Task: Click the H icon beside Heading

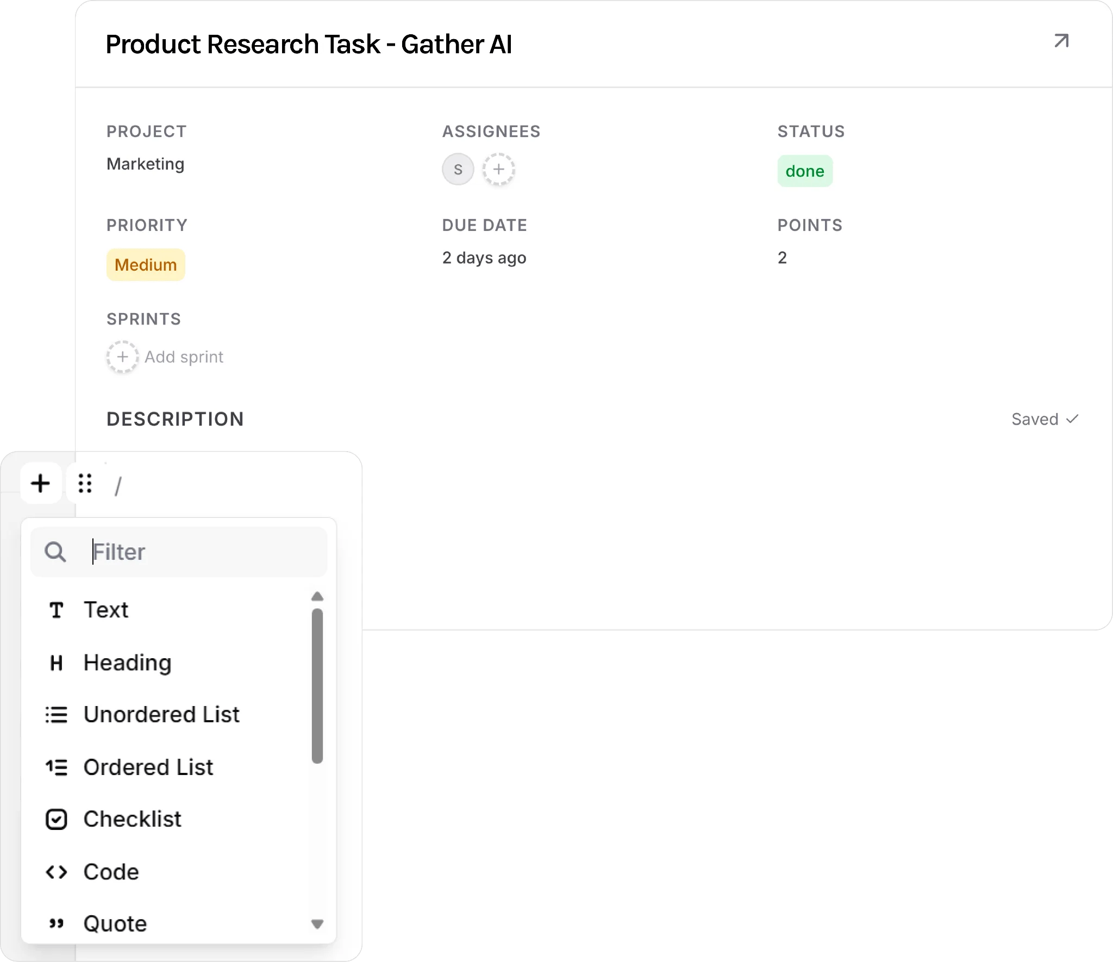Action: 57,663
